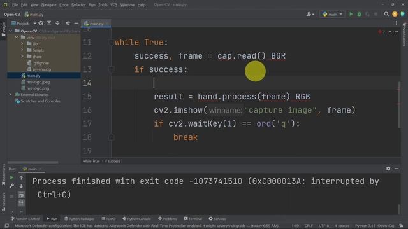Open the File menu
The width and height of the screenshot is (408, 229).
[15, 4]
